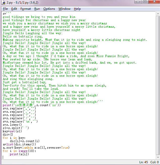Click the title text 2.py - E:/1/2.py (3.6.2)
The height and width of the screenshot is (165, 160).
tap(22, 3)
